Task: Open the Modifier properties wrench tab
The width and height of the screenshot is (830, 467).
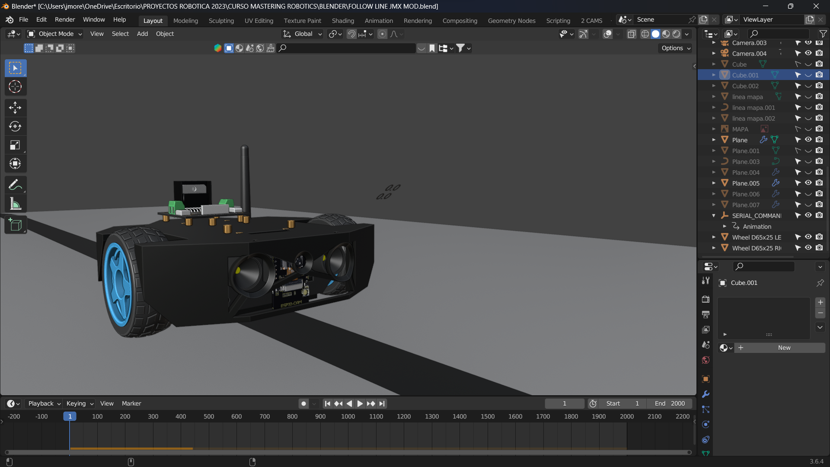Action: [705, 394]
